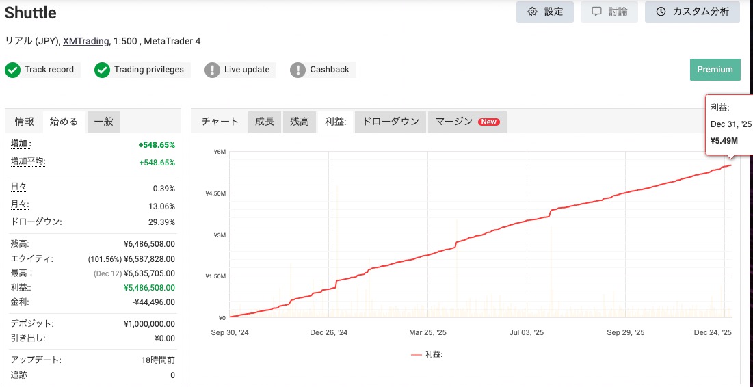
Task: Click the clock icon in カスタム分析
Action: point(661,12)
